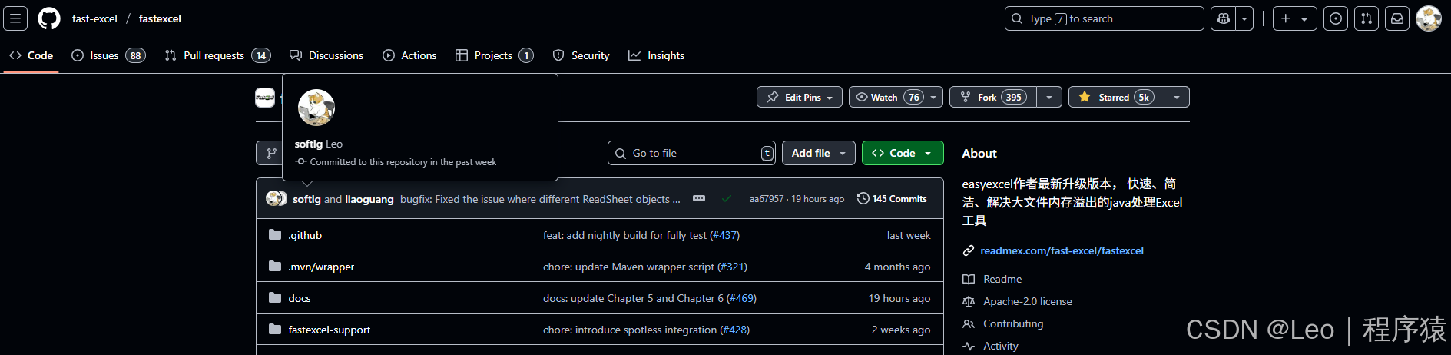Open the docs folder
Screen dimensions: 1451x355
pos(300,298)
